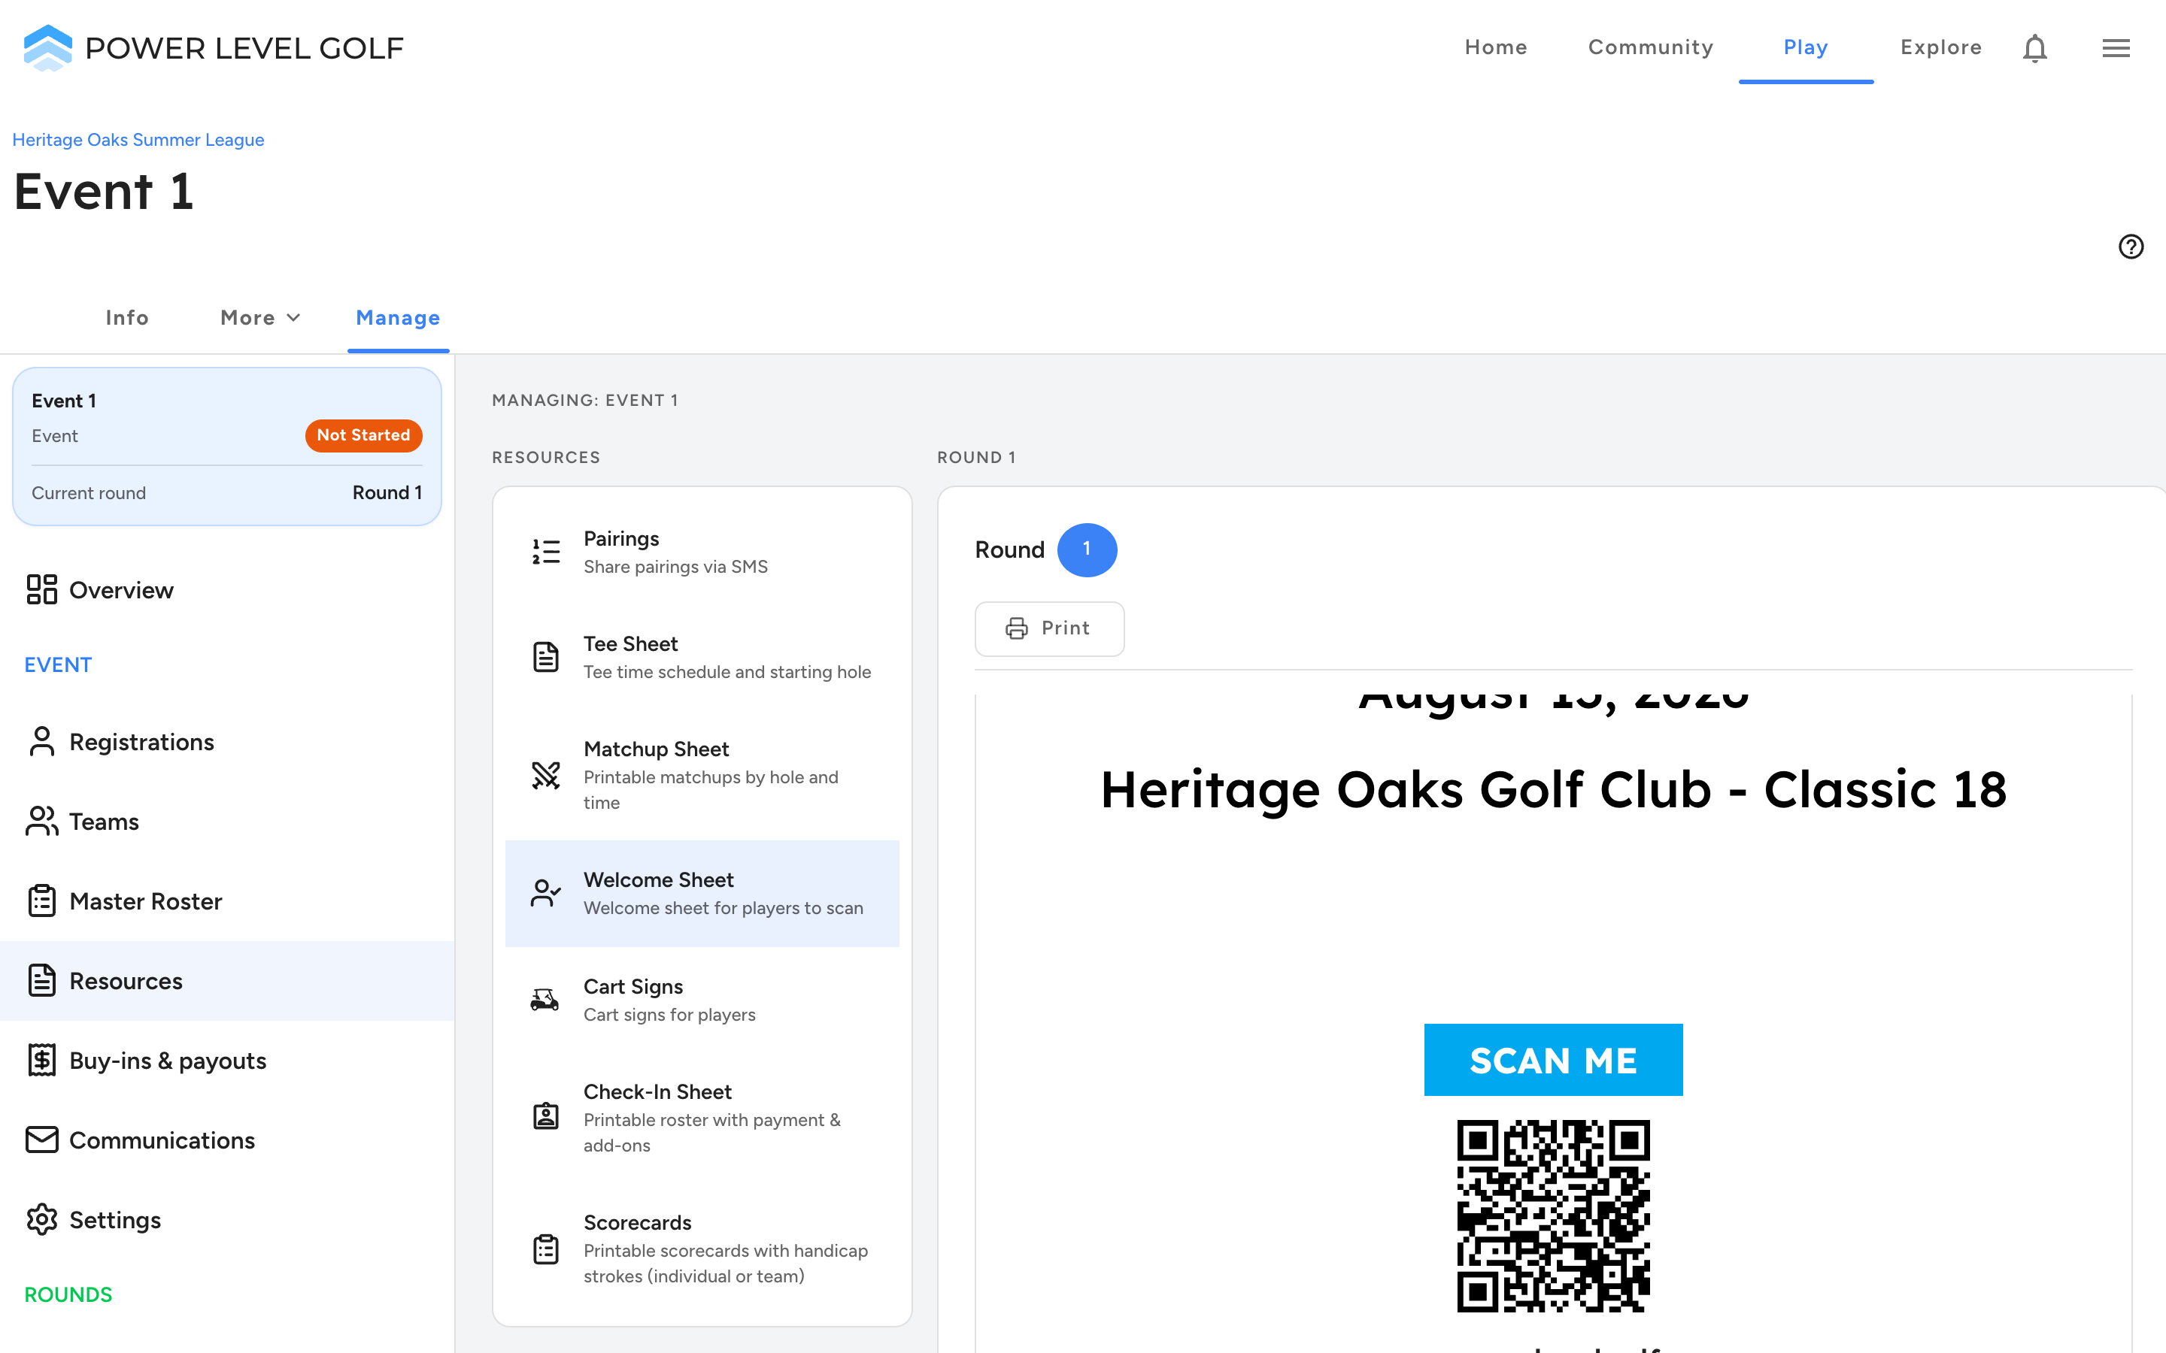Click 'Share pairings via SMS' description
The width and height of the screenshot is (2166, 1353).
(676, 567)
